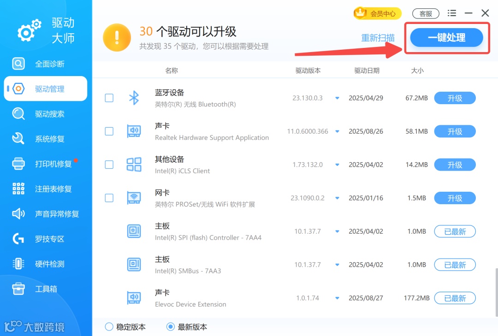Viewport: 498px width, 336px height.
Task: Click the SMBus motherboard icon
Action: click(134, 265)
